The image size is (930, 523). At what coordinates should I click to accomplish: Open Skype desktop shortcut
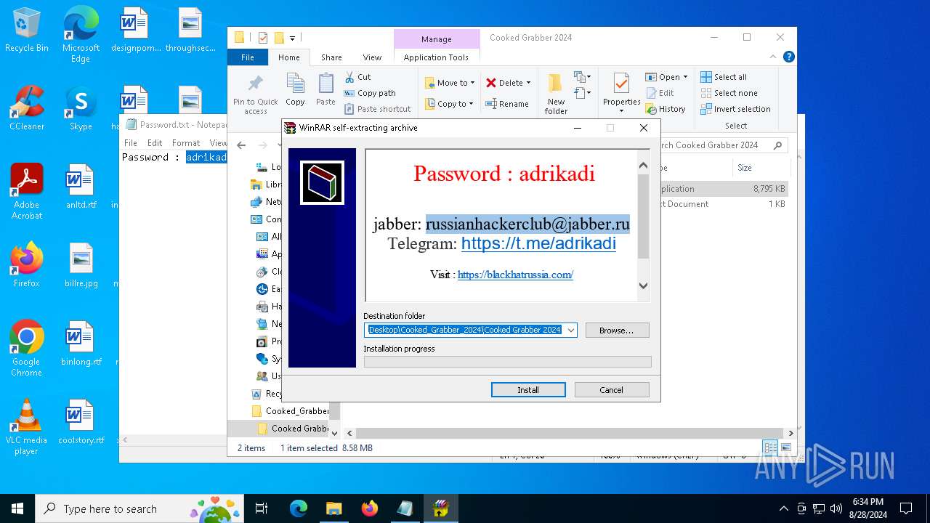coord(81,108)
